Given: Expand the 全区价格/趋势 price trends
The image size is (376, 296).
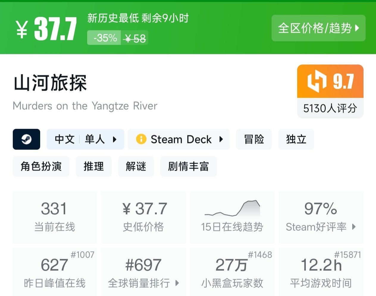Looking at the screenshot, I should coord(318,28).
